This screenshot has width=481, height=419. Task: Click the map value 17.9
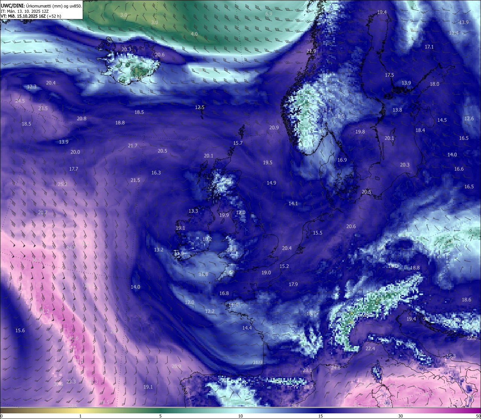point(293,284)
